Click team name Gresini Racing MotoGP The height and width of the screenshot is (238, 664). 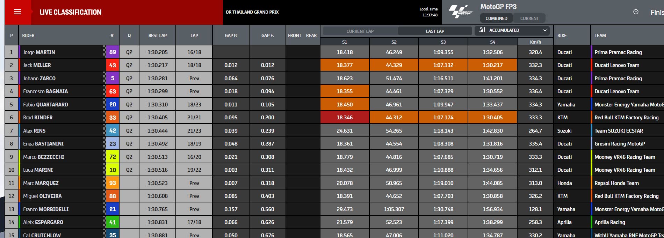(x=620, y=144)
